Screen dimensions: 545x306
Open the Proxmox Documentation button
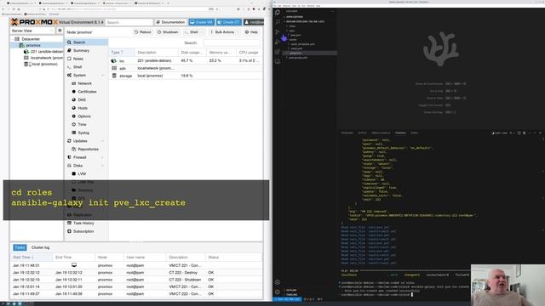tap(170, 22)
